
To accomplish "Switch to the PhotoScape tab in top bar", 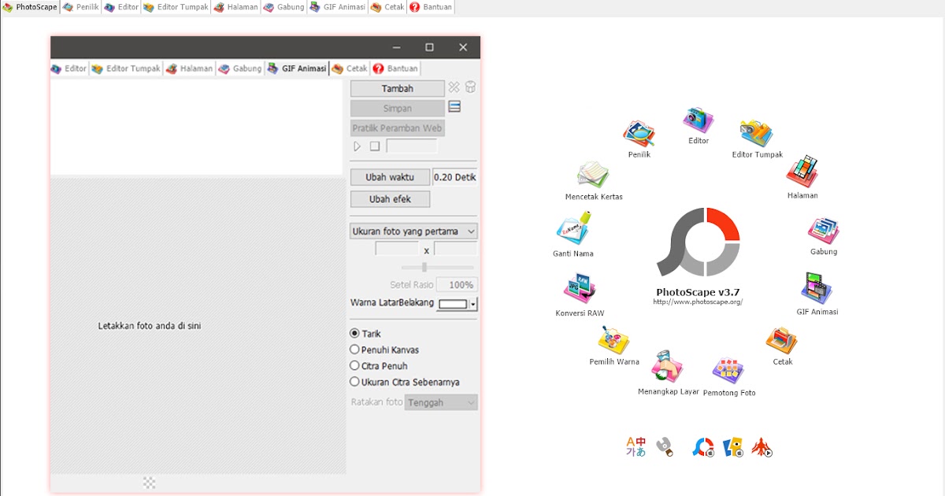I will pos(30,7).
